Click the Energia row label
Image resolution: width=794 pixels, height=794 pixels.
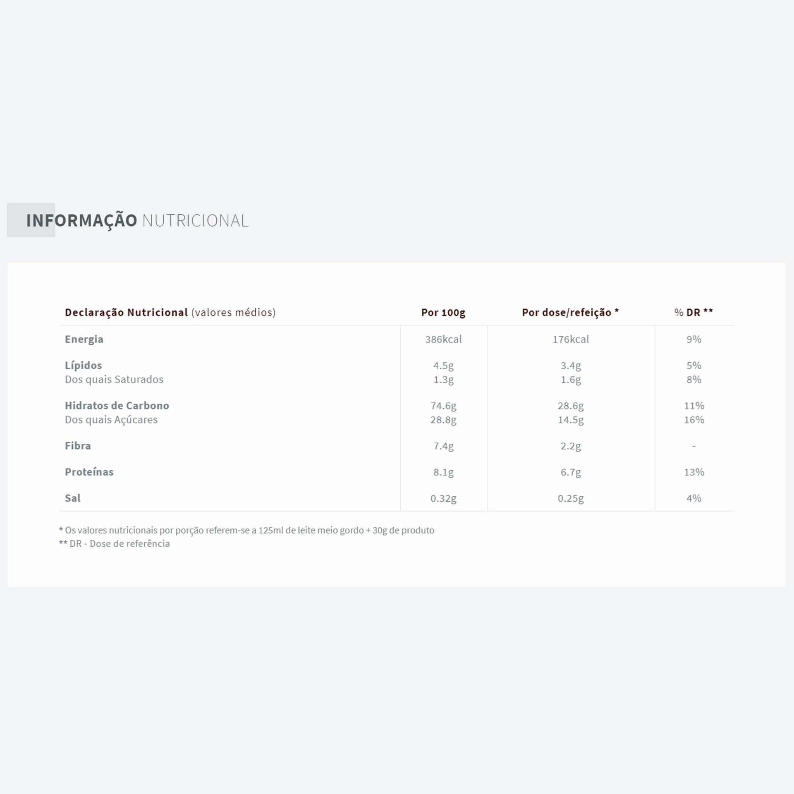(84, 339)
